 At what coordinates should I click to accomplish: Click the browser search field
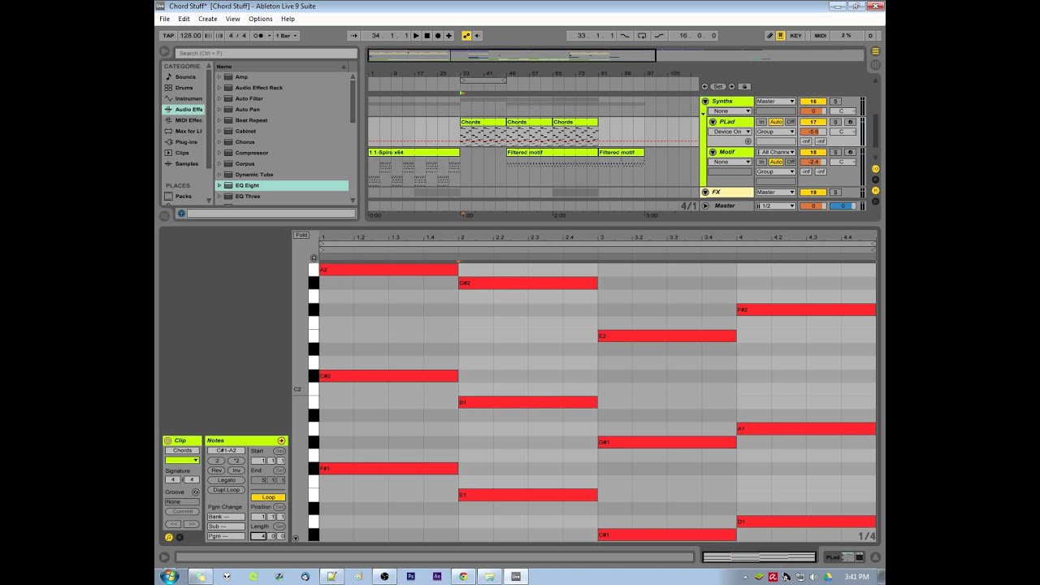pos(266,53)
